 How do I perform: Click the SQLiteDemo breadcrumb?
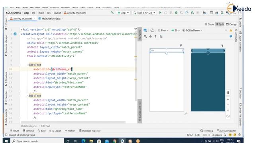(14, 13)
